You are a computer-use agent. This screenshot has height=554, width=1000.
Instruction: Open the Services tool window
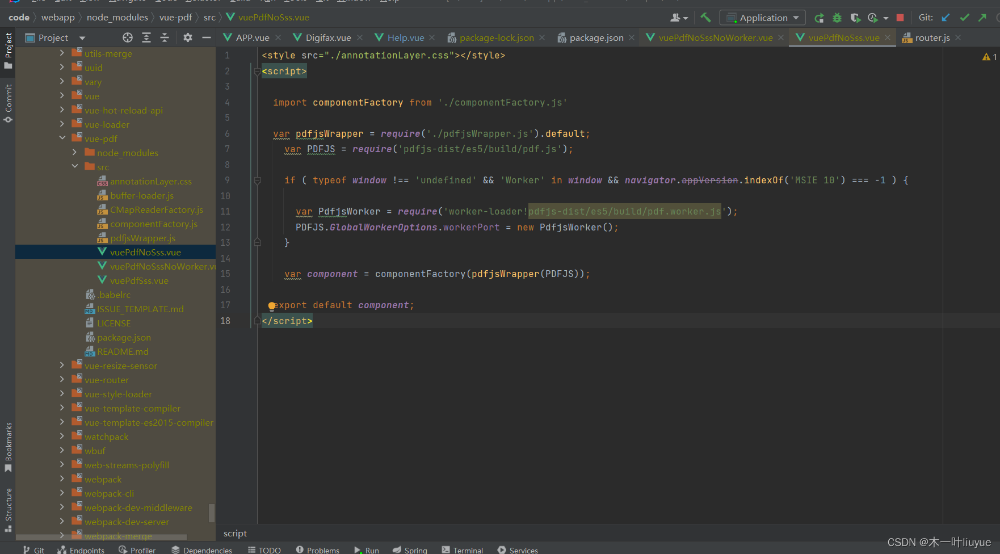[518, 550]
